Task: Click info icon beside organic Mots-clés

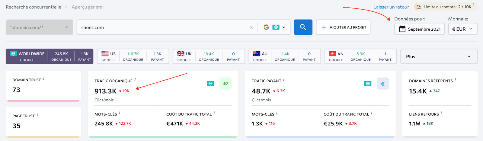Action: click(120, 113)
